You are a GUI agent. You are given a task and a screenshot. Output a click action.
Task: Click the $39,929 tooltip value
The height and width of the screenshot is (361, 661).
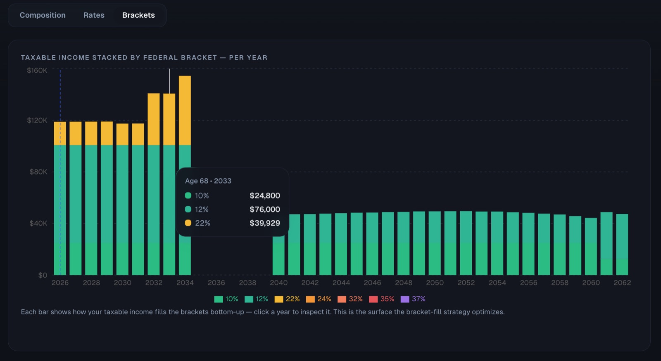pyautogui.click(x=265, y=223)
